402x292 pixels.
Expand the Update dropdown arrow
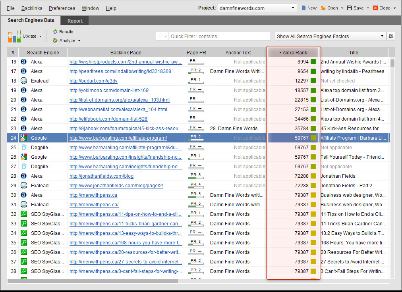(x=40, y=36)
